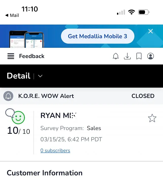
Task: Tap the download icon in the toolbar
Action: coord(127,56)
